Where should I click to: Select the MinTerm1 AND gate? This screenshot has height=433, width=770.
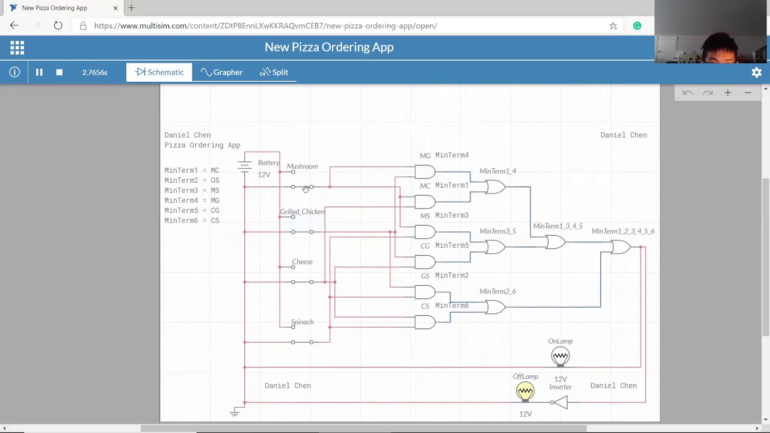pyautogui.click(x=425, y=202)
